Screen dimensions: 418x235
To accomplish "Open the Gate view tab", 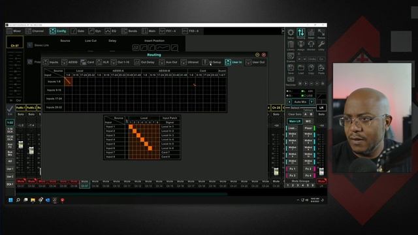I will coord(78,31).
